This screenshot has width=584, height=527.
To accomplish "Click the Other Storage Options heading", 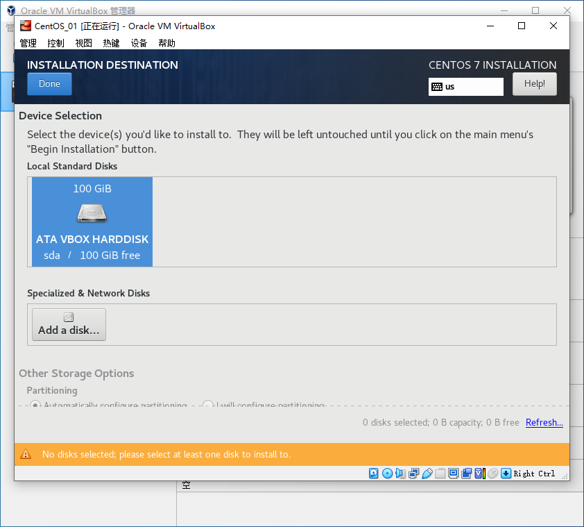I will (76, 374).
